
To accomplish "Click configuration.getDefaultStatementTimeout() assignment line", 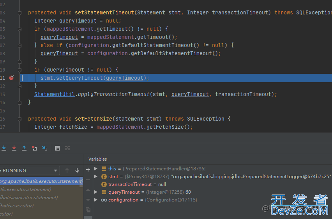I will pos(131,53).
